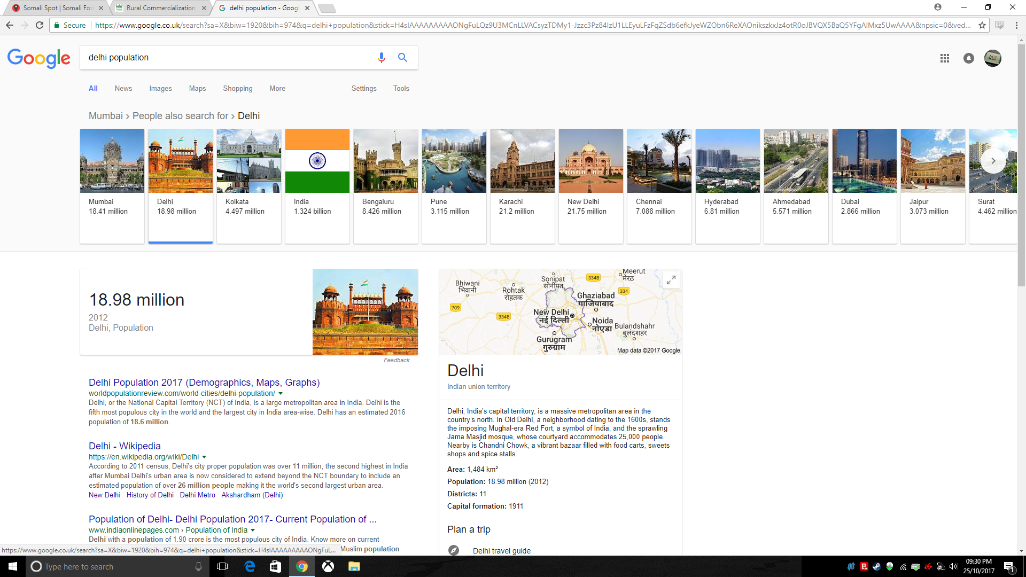Expand the indiaonlinepages result dropdown arrow

pyautogui.click(x=253, y=531)
